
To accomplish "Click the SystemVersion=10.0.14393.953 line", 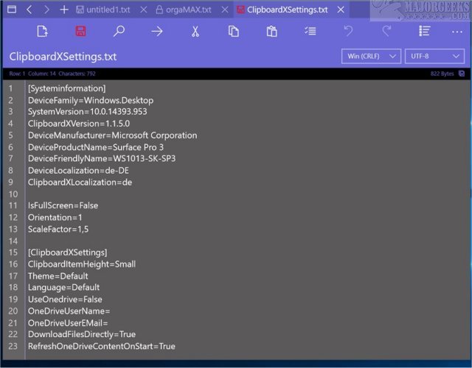I will 87,112.
